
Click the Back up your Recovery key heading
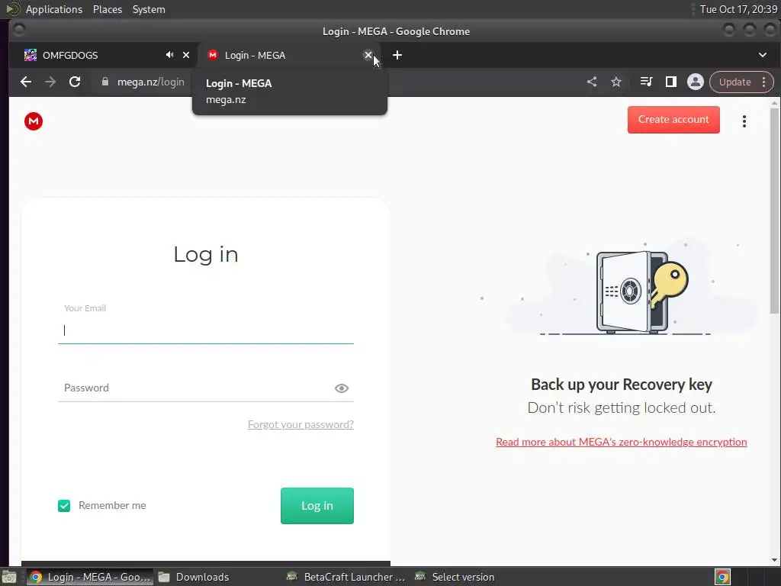pyautogui.click(x=621, y=385)
